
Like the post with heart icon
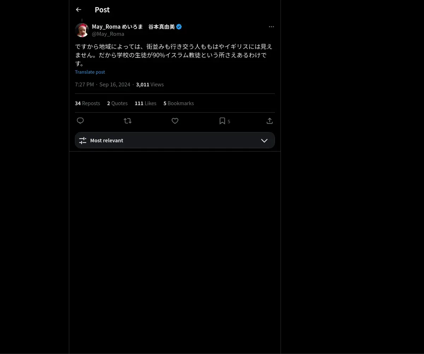point(175,121)
